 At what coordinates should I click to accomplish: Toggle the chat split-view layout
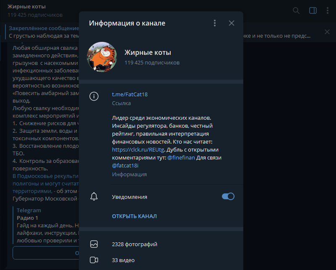pyautogui.click(x=313, y=10)
